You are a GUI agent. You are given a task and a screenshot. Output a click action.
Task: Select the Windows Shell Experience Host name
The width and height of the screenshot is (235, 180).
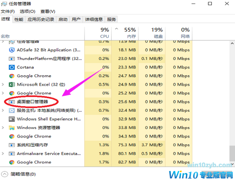coord(49,119)
